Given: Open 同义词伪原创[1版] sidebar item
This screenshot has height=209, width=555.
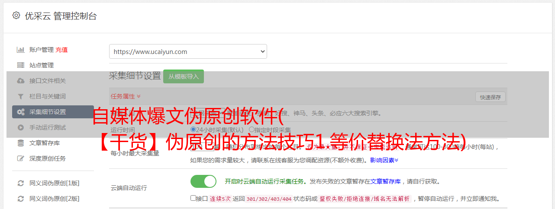Looking at the screenshot, I should [x=55, y=183].
